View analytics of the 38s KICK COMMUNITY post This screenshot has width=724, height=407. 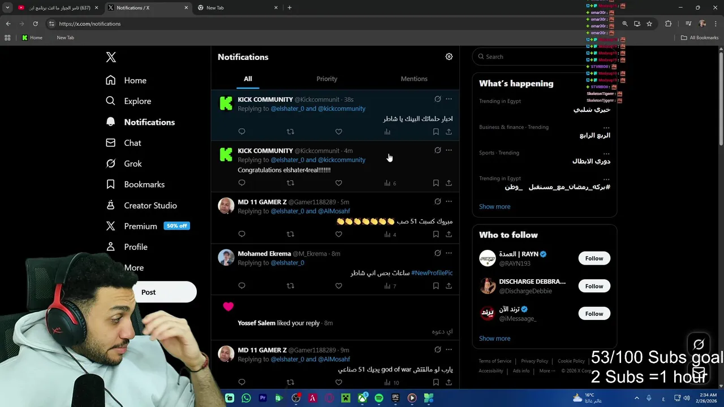pos(387,132)
